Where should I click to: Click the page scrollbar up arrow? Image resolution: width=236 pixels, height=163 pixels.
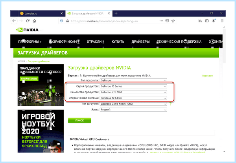pos(224,27)
